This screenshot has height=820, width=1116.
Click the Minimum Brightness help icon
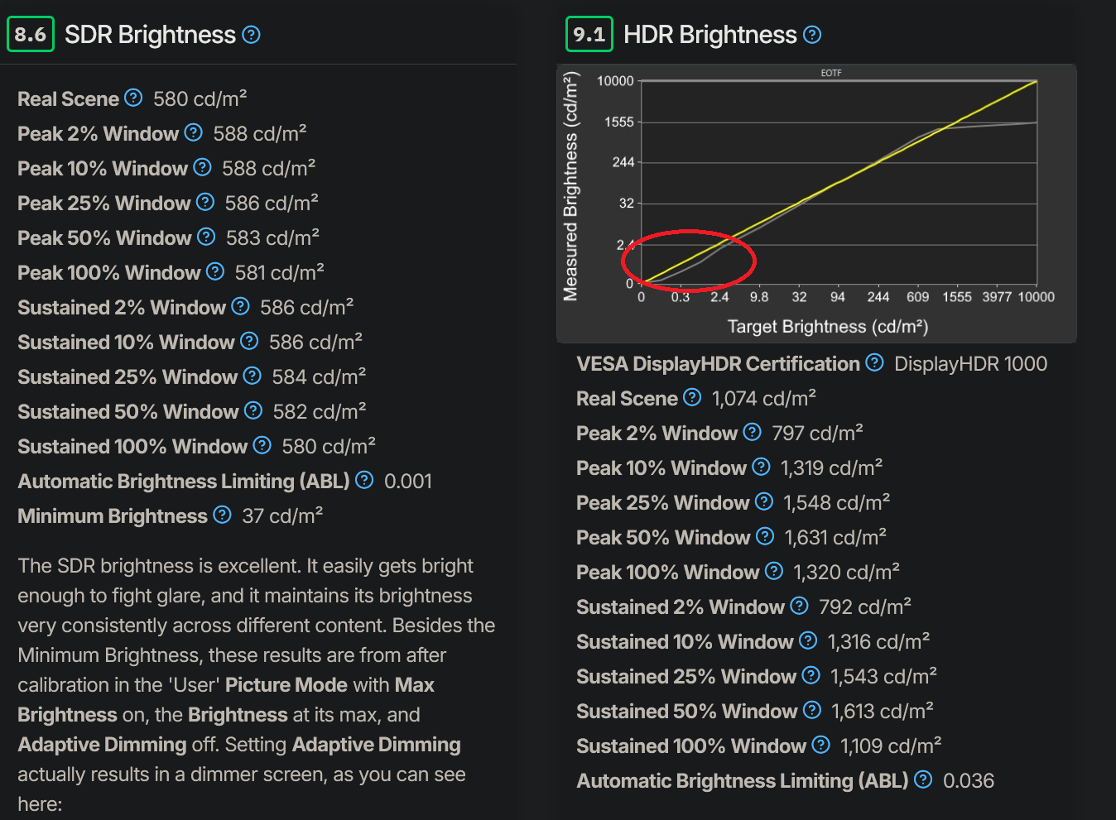222,515
